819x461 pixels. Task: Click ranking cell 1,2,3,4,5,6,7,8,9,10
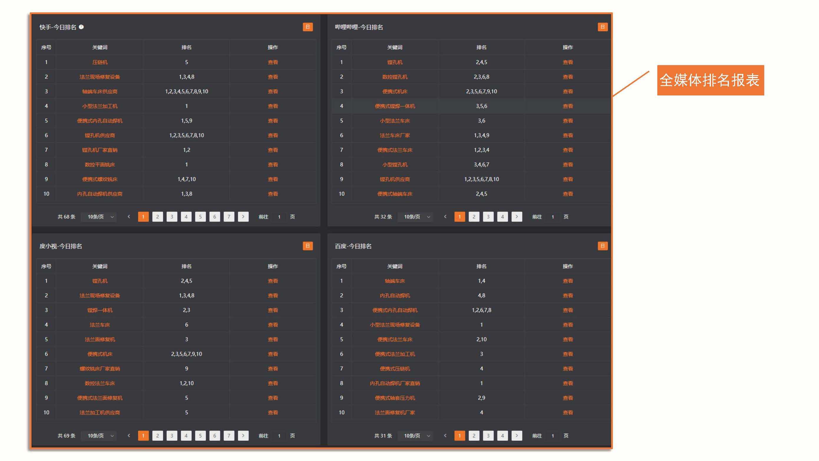(187, 92)
